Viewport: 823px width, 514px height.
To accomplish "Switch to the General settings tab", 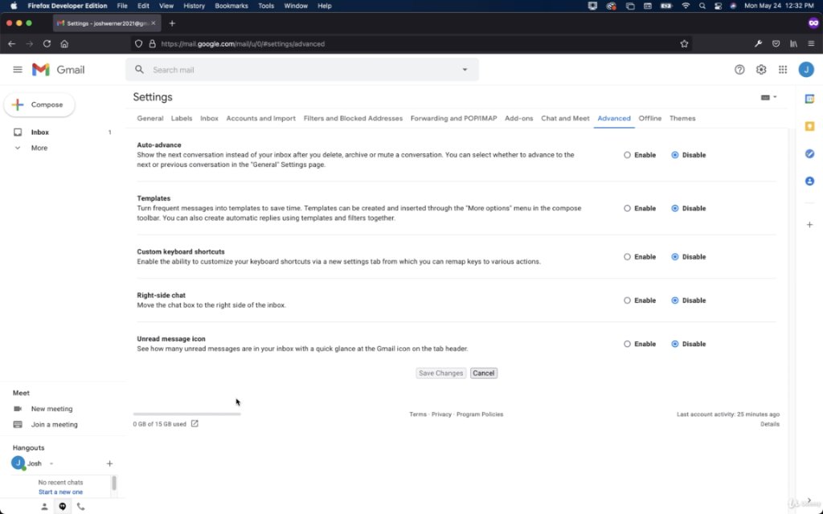I will coord(150,119).
